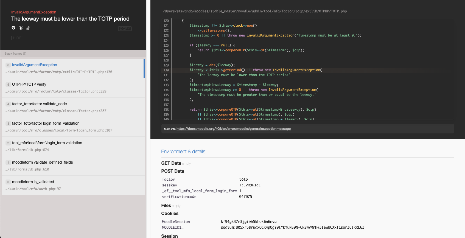Click the sesskey value TjLvR9u1dE
The width and height of the screenshot is (465, 238).
click(250, 185)
